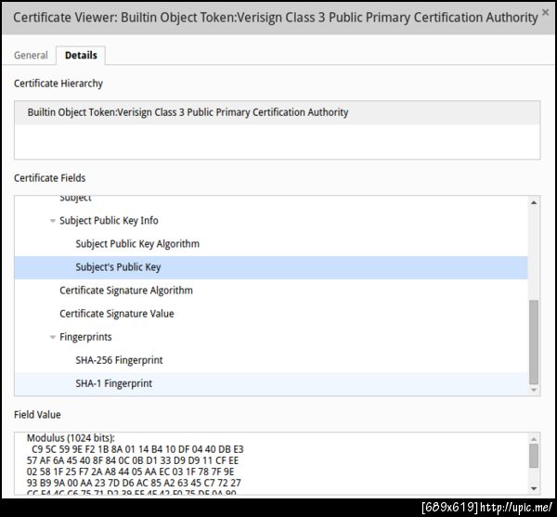
Task: Click hex line starting 02 58 1F
Action: (130, 472)
